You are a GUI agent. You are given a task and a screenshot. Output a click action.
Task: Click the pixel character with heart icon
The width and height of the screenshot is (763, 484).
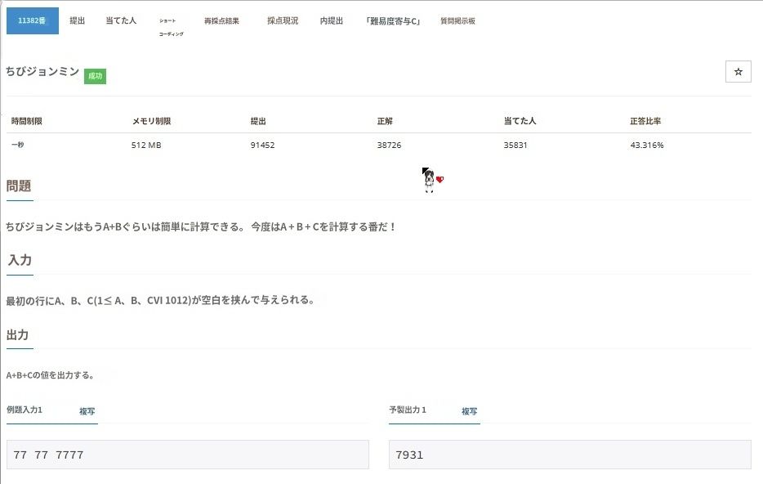pyautogui.click(x=431, y=181)
